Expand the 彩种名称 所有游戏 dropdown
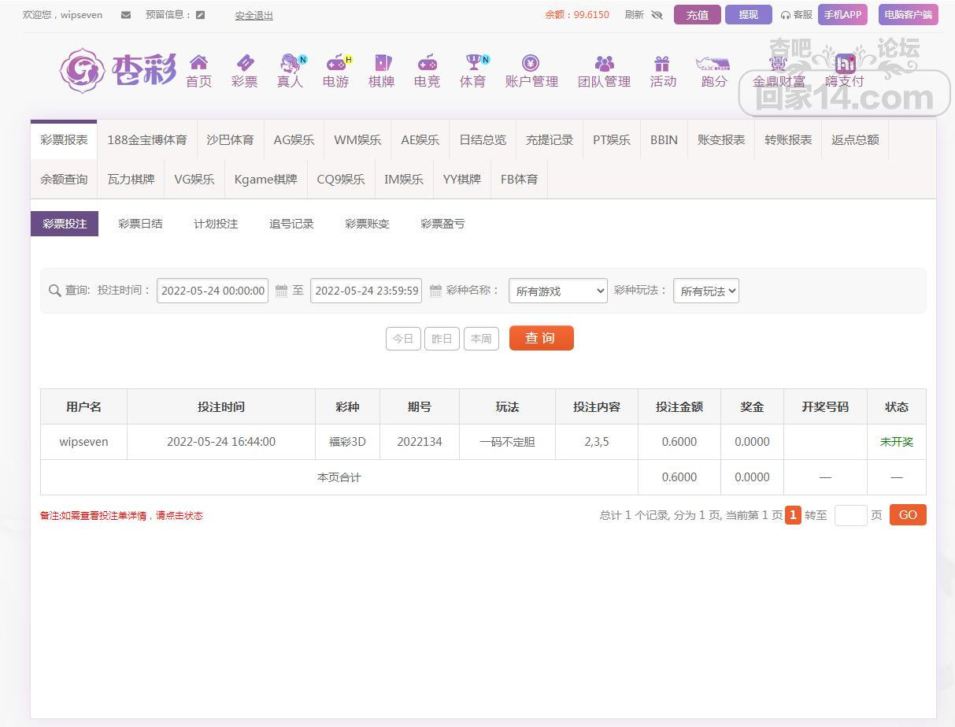 pos(558,291)
